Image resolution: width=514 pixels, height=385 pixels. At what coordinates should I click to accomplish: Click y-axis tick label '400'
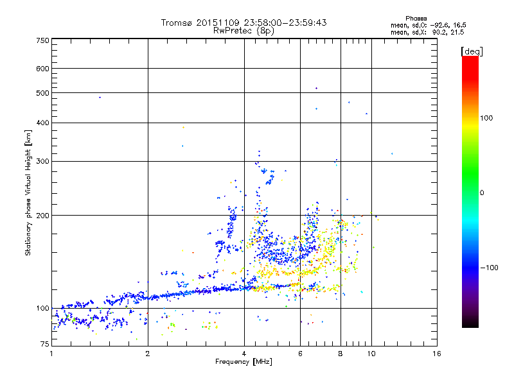click(x=43, y=123)
